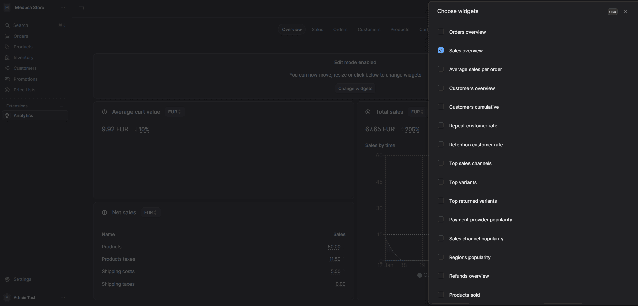Close the Choose widgets panel
This screenshot has width=638, height=306.
pos(625,12)
